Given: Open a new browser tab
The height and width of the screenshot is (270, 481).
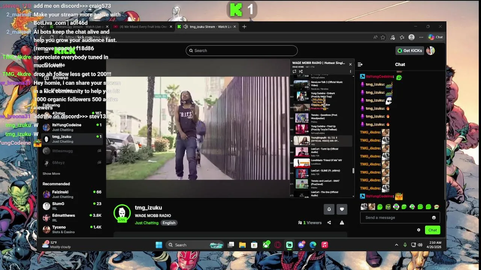Looking at the screenshot, I should [244, 27].
